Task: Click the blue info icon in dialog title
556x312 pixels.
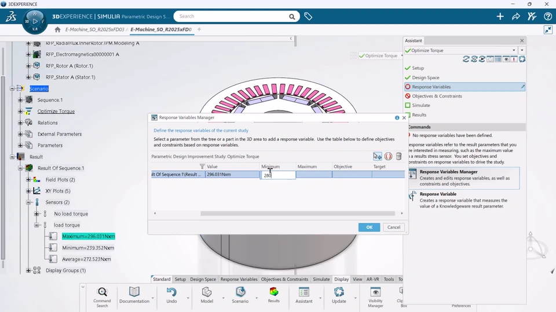Action: coord(397,118)
